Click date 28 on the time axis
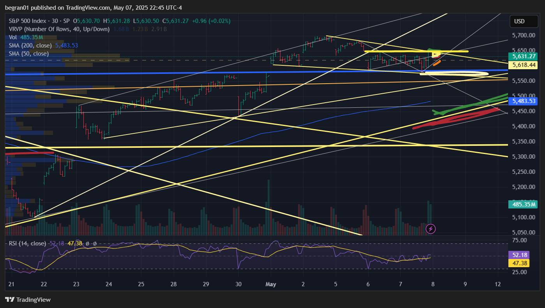Viewport: 545px width, 308px height. (174, 284)
